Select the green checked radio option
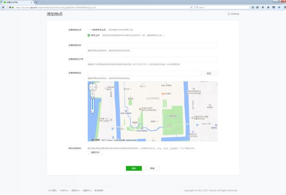This screenshot has width=286, height=195. [x=89, y=36]
